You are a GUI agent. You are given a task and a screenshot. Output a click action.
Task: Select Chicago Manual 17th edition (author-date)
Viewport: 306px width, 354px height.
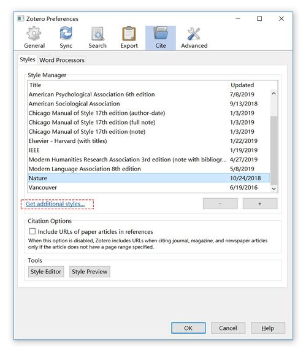pyautogui.click(x=149, y=113)
